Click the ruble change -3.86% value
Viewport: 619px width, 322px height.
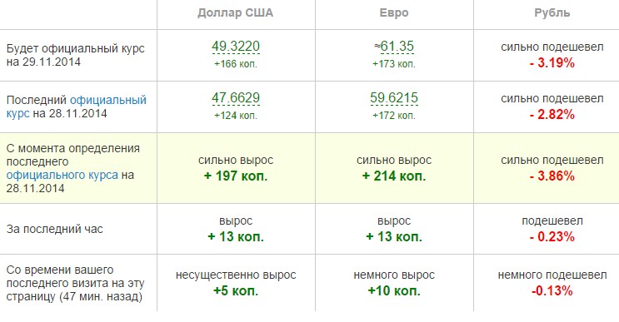[552, 176]
